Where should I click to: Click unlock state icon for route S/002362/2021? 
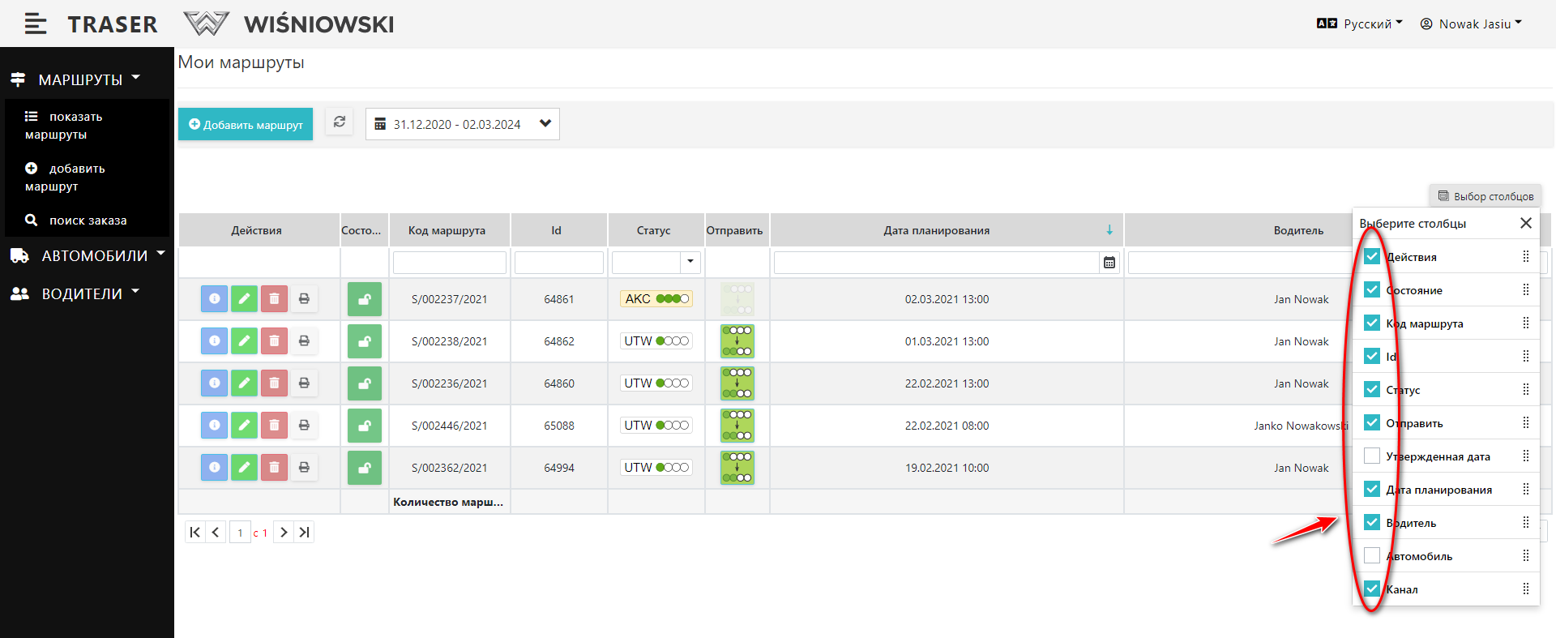365,468
